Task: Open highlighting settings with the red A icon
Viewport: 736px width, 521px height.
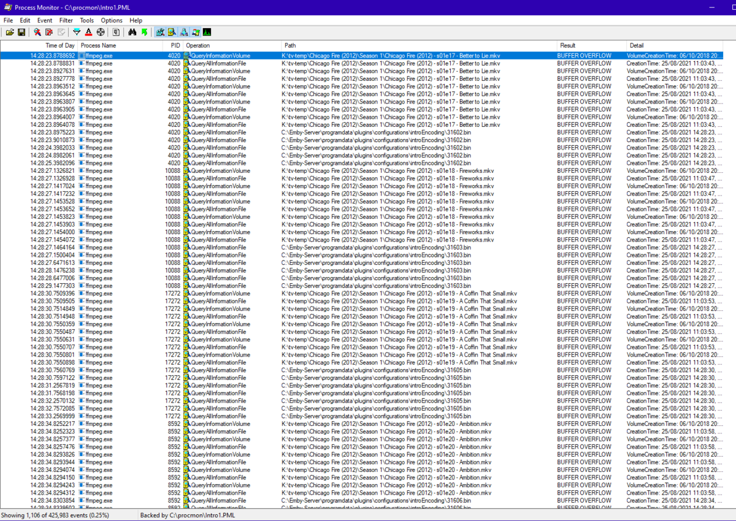Action: tap(89, 32)
